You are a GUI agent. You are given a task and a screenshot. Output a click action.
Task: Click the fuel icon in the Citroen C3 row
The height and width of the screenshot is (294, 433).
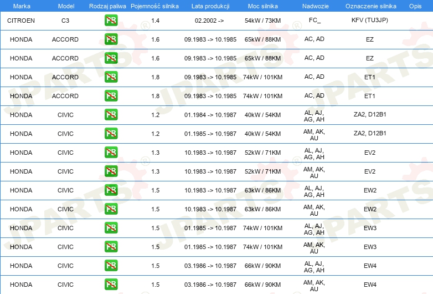click(x=111, y=20)
